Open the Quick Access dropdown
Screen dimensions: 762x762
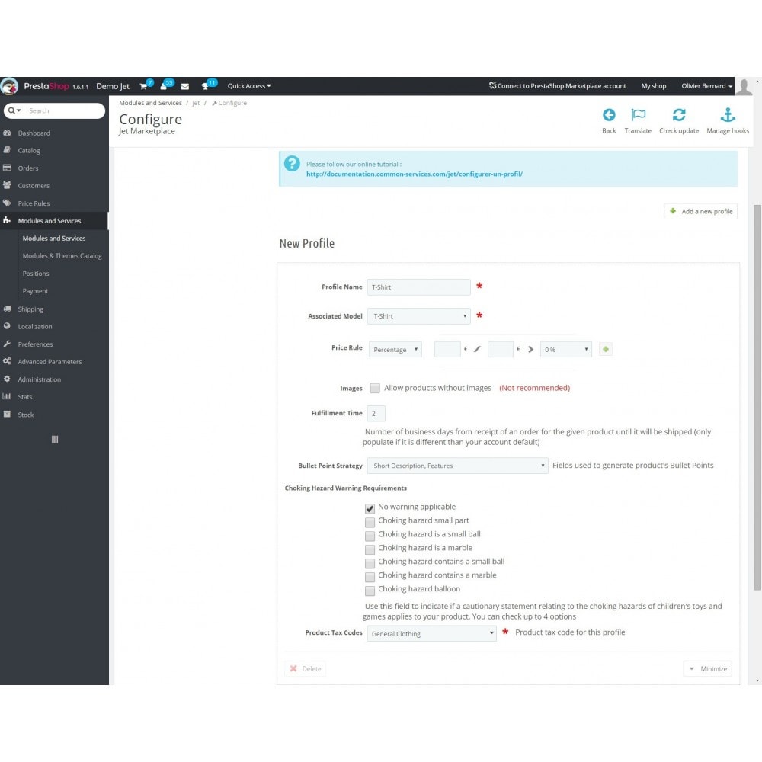[x=249, y=86]
